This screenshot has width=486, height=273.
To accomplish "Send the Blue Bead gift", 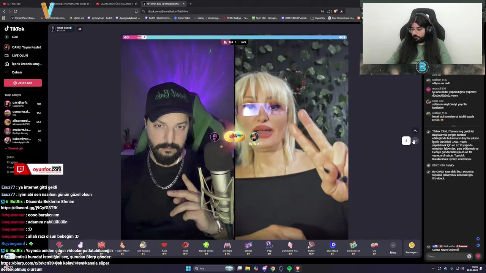I will coord(332,248).
